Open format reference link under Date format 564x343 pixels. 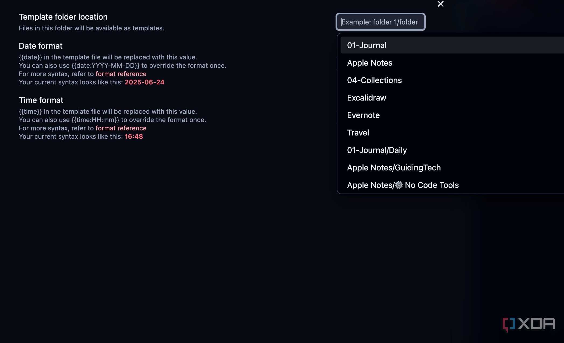pyautogui.click(x=121, y=74)
